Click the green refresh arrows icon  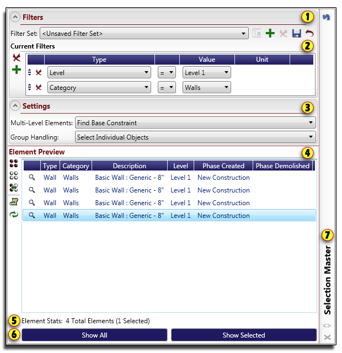click(14, 215)
